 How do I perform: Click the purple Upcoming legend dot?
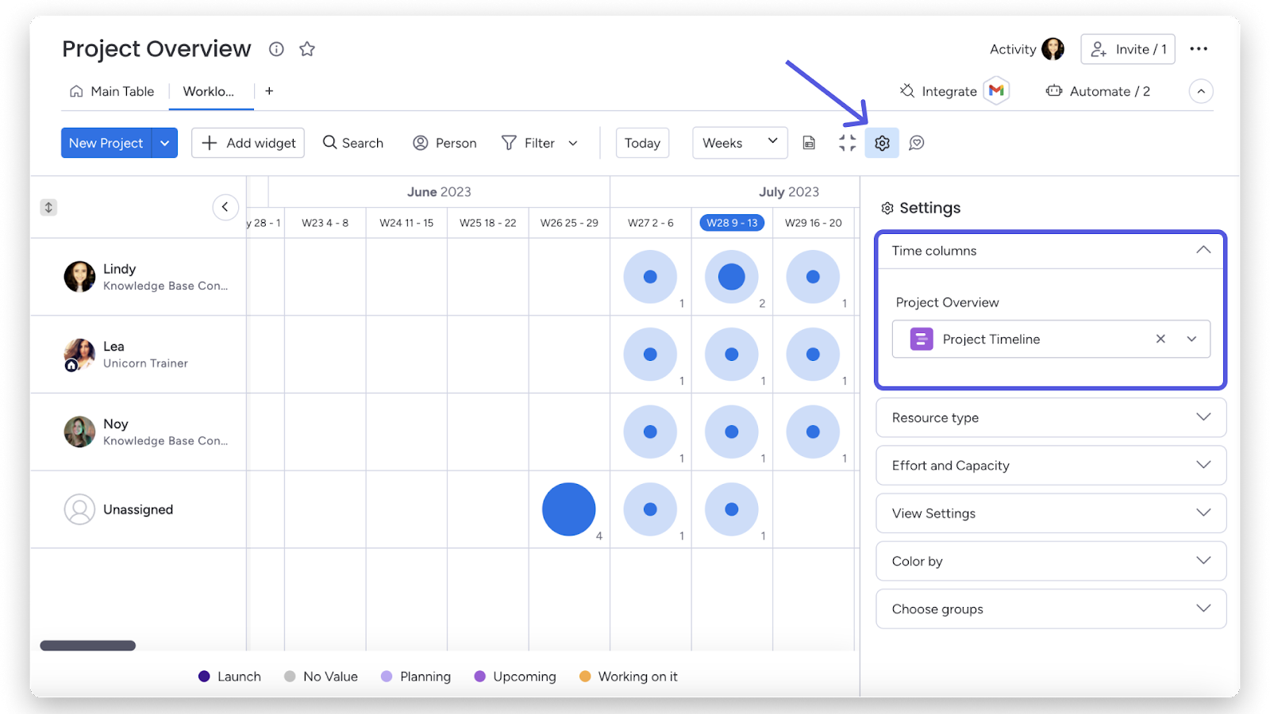point(479,676)
